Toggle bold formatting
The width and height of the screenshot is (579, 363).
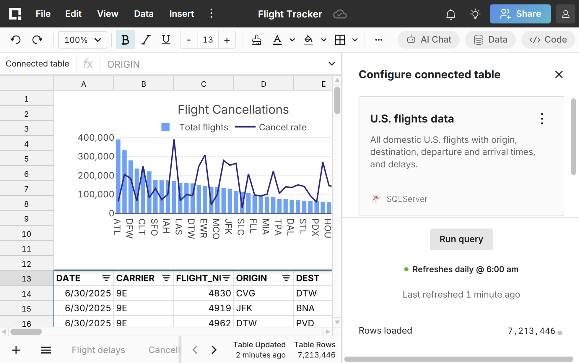point(125,40)
